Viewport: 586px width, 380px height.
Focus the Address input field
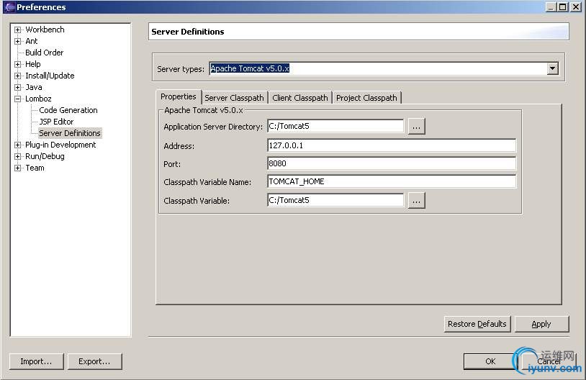point(392,145)
